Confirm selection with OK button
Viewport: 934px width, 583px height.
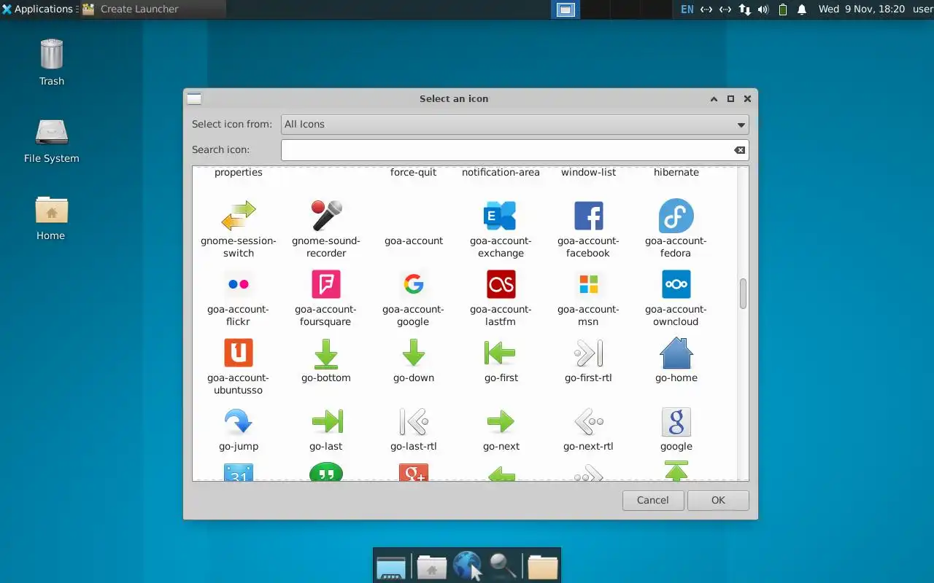coord(718,500)
